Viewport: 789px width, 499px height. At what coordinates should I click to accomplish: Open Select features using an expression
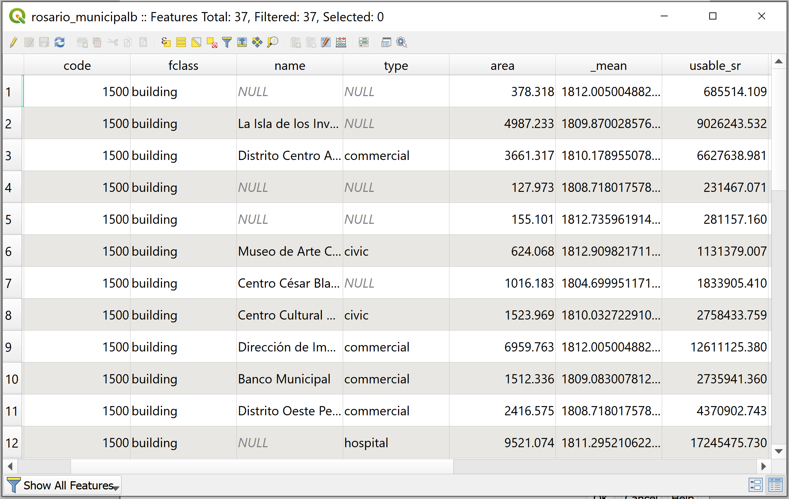coord(166,43)
